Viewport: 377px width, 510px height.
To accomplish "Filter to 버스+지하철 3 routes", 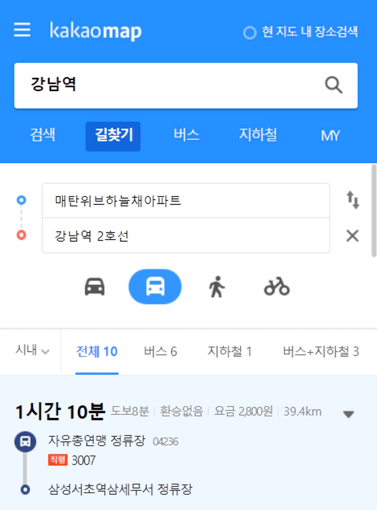I will click(321, 351).
